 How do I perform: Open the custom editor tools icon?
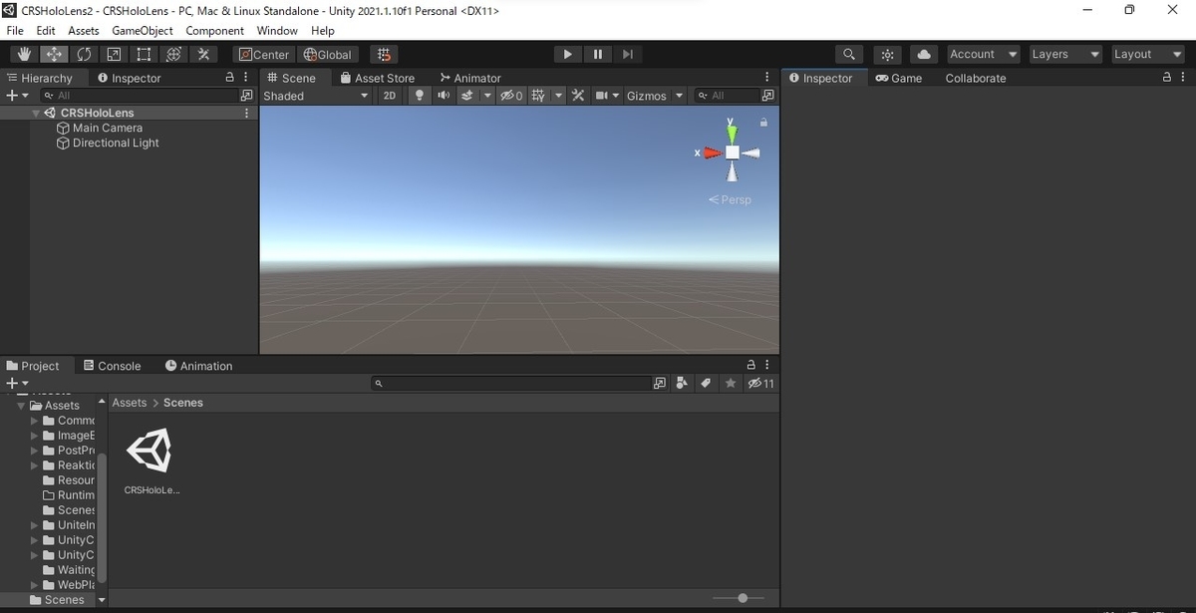[x=203, y=54]
